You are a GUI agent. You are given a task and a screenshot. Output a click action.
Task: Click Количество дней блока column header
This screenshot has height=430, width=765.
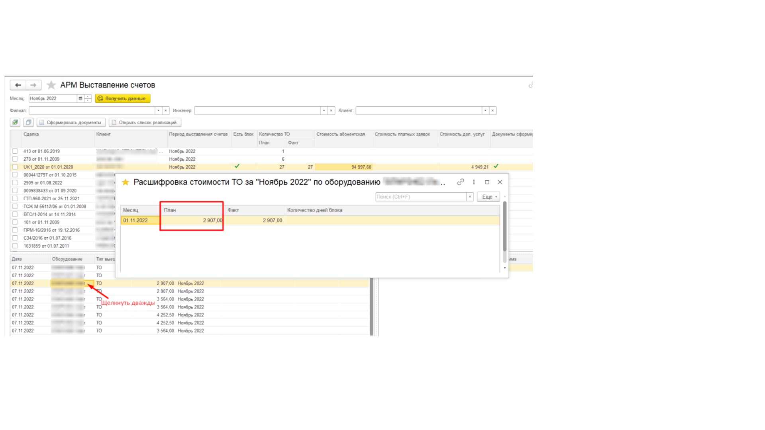pos(392,210)
